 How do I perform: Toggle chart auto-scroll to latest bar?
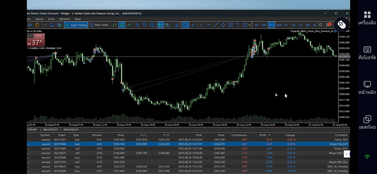tap(160, 25)
